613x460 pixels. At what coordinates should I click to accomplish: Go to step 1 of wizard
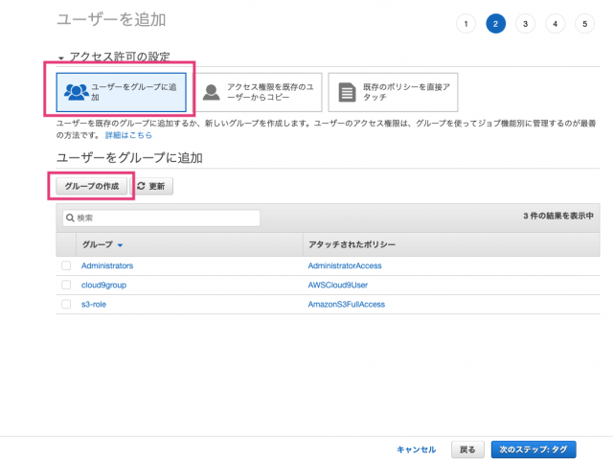coord(465,24)
